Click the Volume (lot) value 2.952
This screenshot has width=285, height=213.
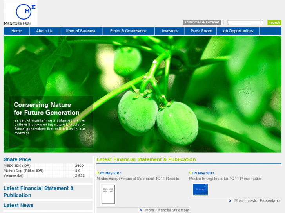pos(80,175)
